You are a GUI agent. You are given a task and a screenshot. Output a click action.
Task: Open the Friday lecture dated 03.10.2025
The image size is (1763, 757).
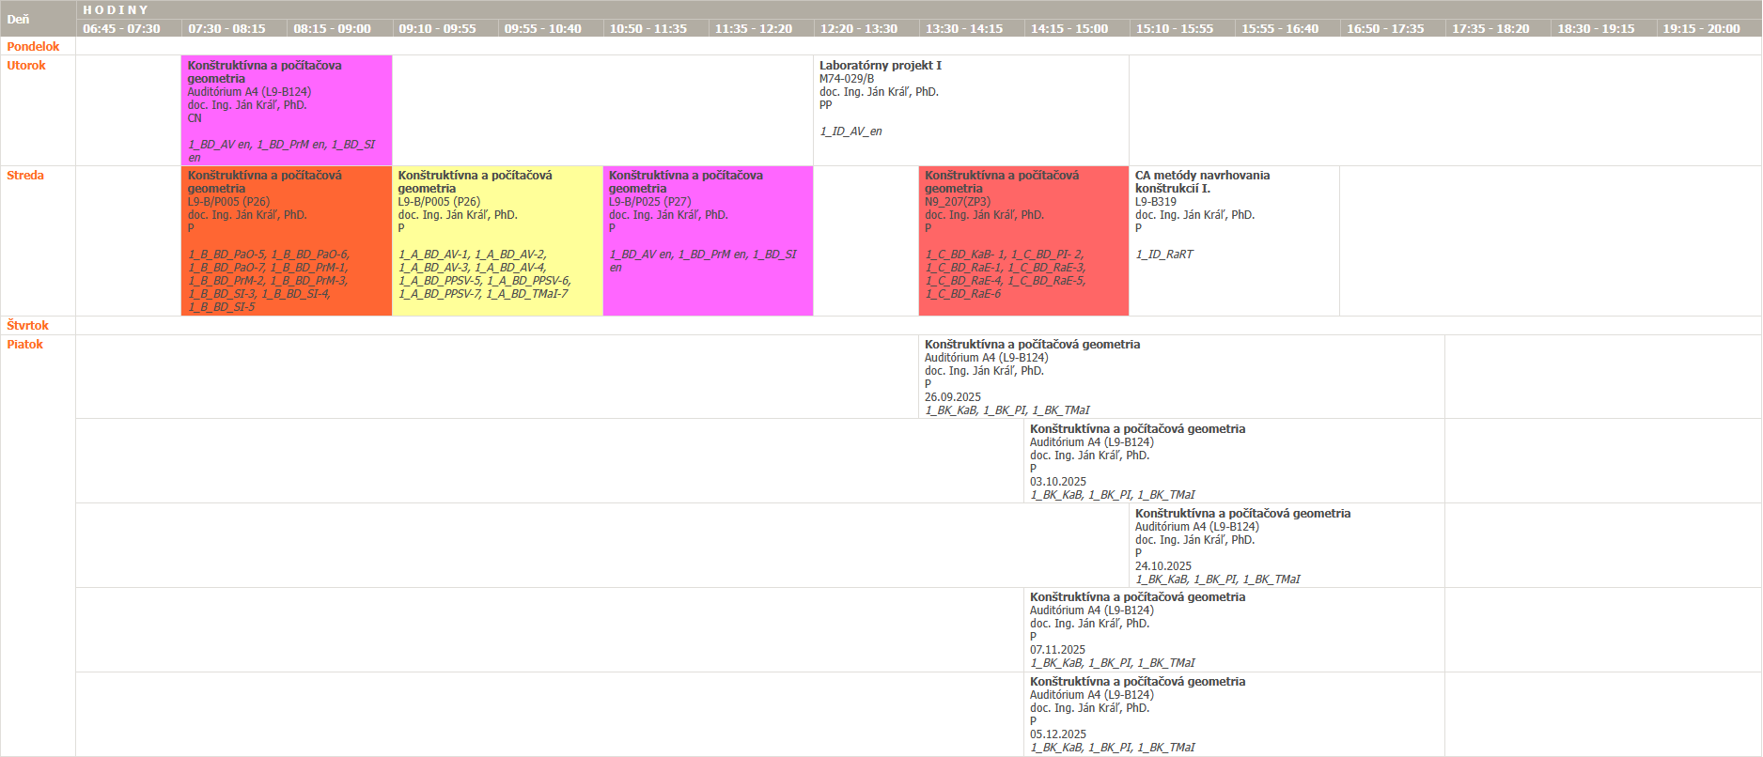(x=1233, y=461)
